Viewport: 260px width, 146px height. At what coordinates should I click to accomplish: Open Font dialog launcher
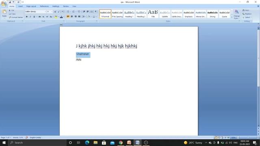pyautogui.click(x=64, y=21)
